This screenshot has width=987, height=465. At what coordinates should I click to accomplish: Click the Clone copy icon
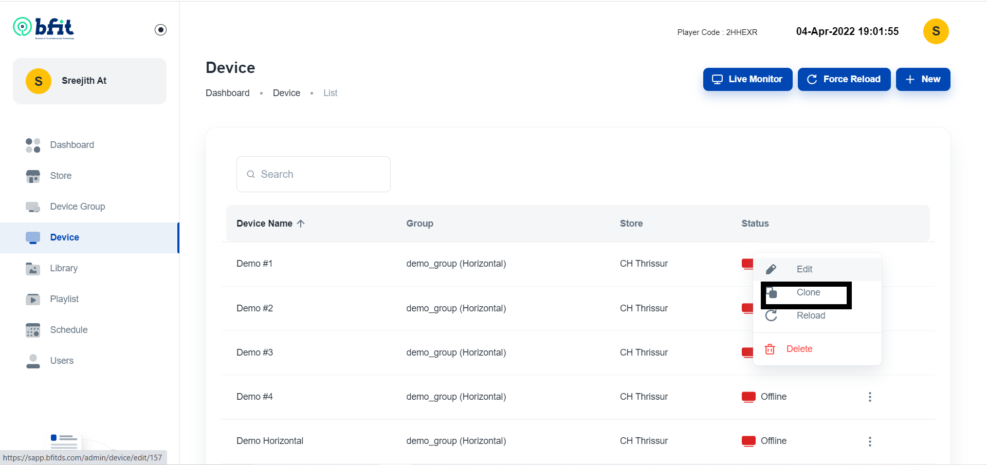(x=772, y=293)
